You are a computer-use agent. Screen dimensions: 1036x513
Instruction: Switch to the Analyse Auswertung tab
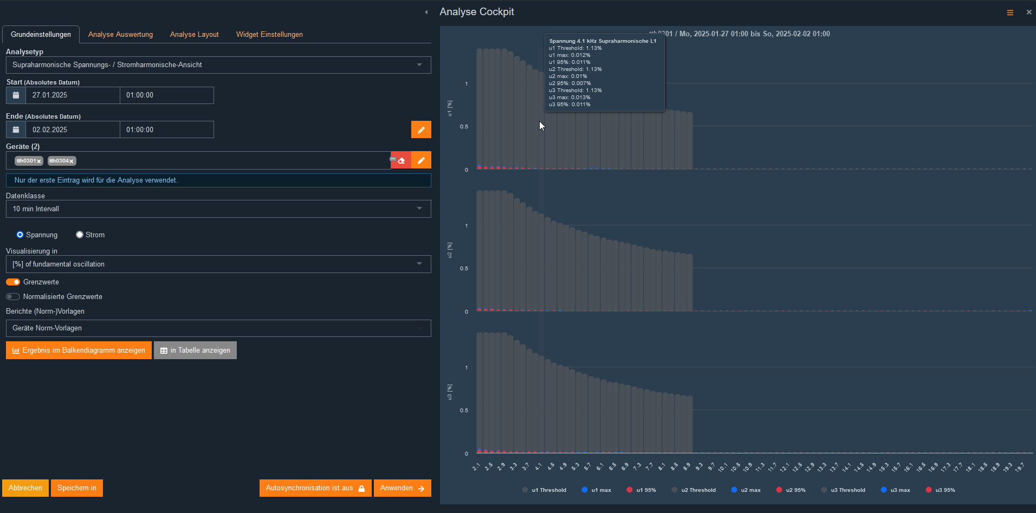click(120, 34)
